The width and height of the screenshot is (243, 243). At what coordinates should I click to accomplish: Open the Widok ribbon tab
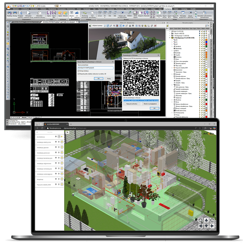[176, 9]
